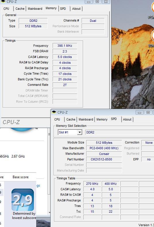Click the FSB:DRAM value 2:3
This screenshot has height=227, width=154.
tap(65, 51)
